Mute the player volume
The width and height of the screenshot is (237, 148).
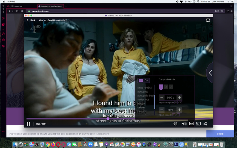click(184, 124)
